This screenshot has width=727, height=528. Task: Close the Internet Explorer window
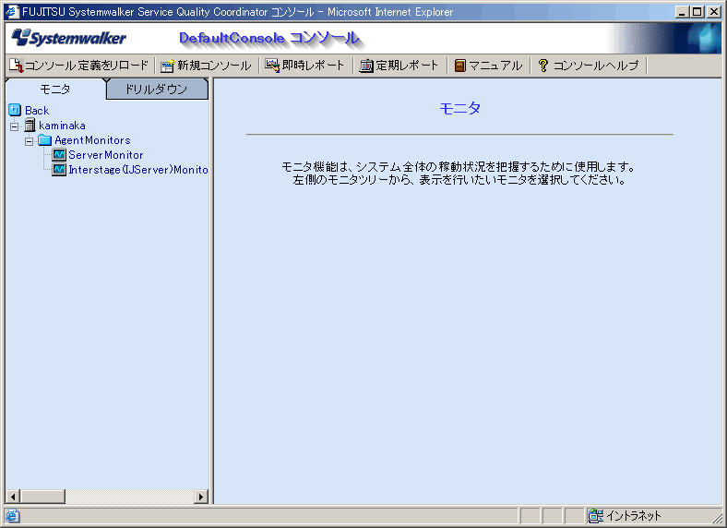coord(713,12)
